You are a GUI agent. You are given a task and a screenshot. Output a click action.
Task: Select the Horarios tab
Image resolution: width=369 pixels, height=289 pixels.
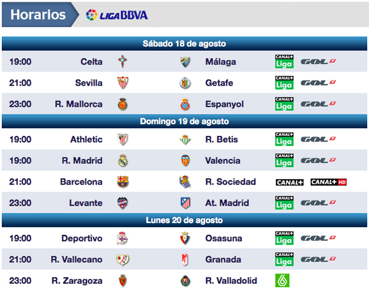[x=38, y=14]
